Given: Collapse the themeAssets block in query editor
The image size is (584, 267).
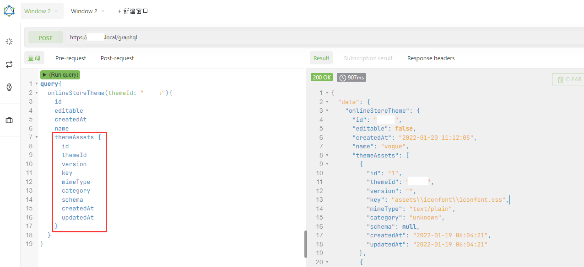Looking at the screenshot, I should (x=37, y=137).
